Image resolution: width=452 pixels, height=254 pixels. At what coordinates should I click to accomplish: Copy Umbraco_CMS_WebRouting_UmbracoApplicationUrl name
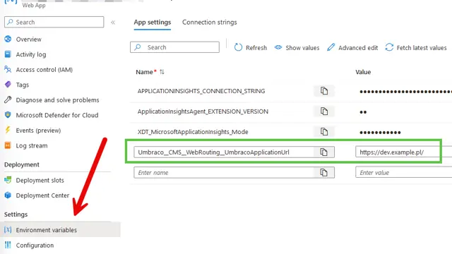click(x=324, y=152)
